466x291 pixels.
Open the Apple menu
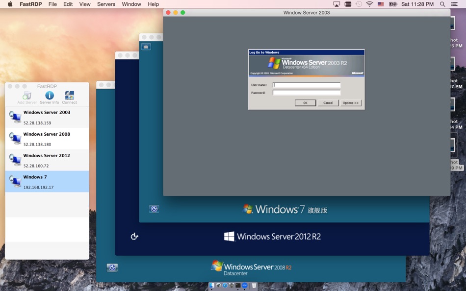click(x=10, y=4)
